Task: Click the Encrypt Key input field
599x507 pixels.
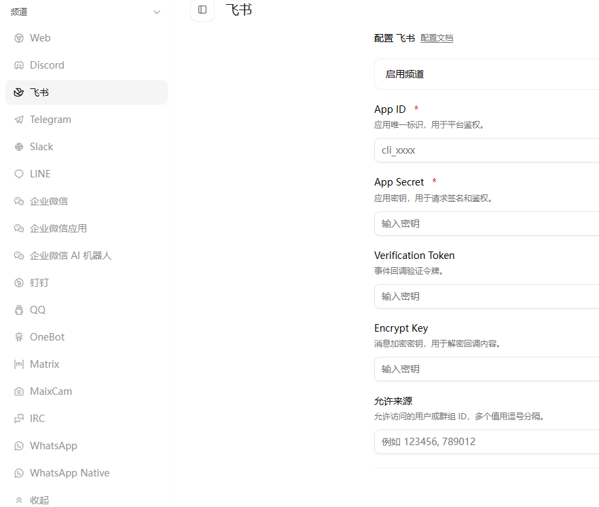Action: [x=486, y=369]
